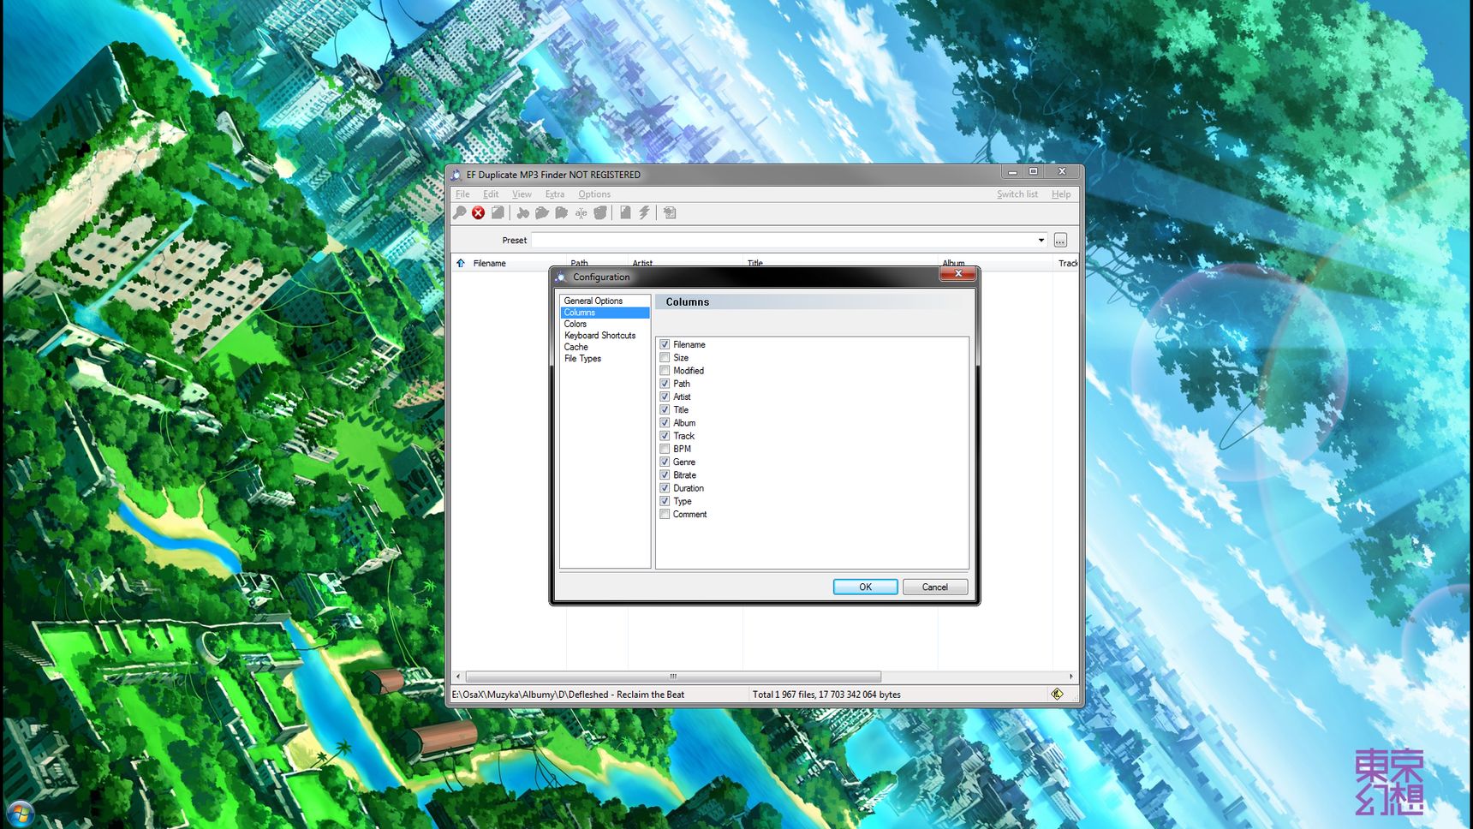The height and width of the screenshot is (829, 1473).
Task: Open the Preset dropdown arrow
Action: click(x=1041, y=240)
